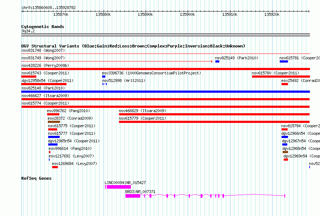The height and width of the screenshot is (216, 320).
Task: Click the 135890k ruler position
Action: tap(145, 14)
